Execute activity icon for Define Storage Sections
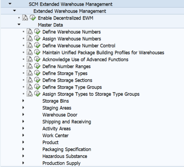 (37, 80)
